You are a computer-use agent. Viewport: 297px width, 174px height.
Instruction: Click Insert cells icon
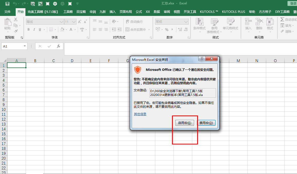point(248,22)
